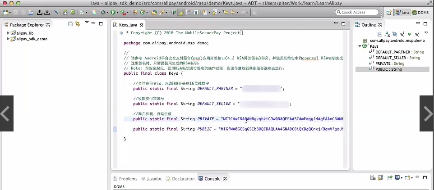Click the Next Annotation arrow icon
Image resolution: width=434 pixels, height=190 pixels.
point(204,12)
